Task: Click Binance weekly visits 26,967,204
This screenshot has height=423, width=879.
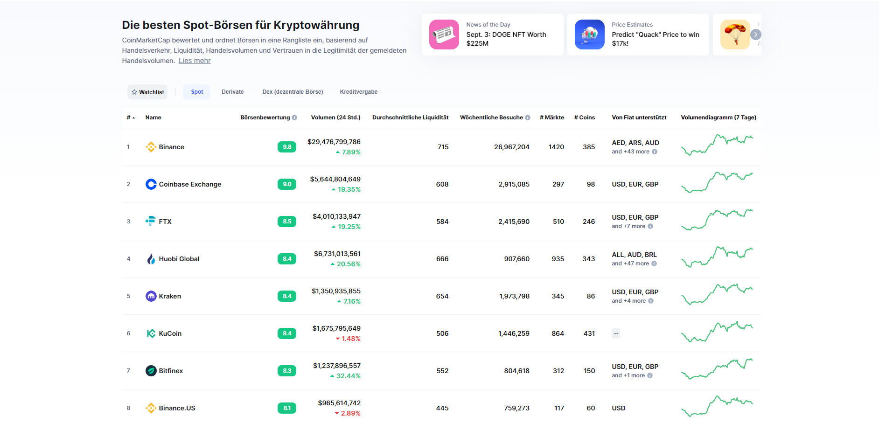Action: coord(512,147)
